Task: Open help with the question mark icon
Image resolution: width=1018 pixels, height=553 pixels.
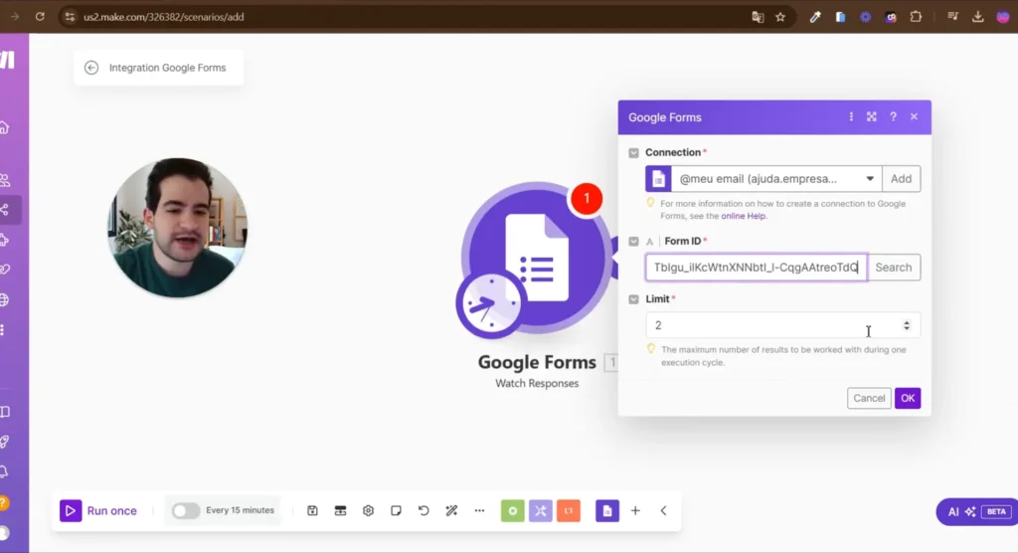Action: coord(893,117)
